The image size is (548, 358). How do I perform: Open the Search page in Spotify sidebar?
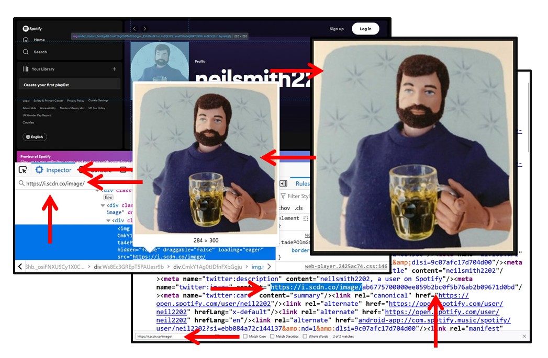pos(35,52)
